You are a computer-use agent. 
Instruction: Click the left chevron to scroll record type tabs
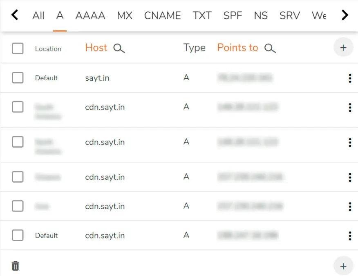(x=15, y=15)
